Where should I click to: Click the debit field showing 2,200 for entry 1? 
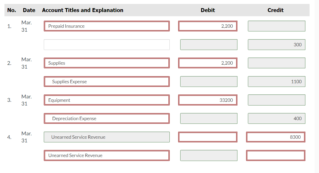point(208,26)
